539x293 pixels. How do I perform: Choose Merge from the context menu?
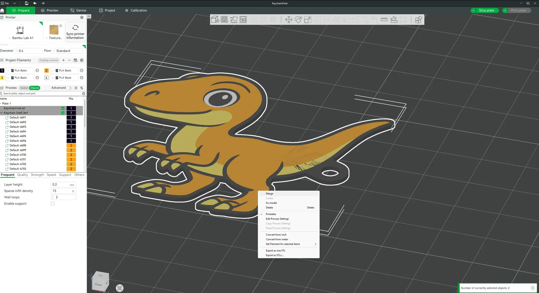[269, 194]
